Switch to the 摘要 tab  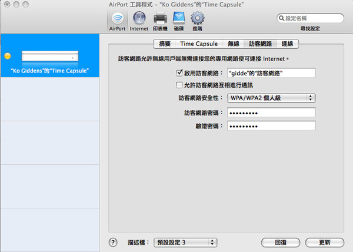[165, 44]
